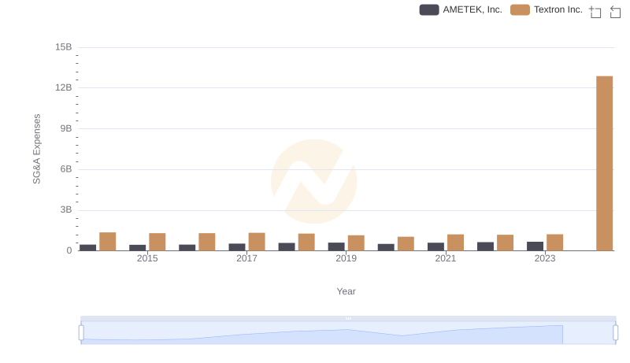
Task: Click the 15B y-axis label
Action: (64, 47)
